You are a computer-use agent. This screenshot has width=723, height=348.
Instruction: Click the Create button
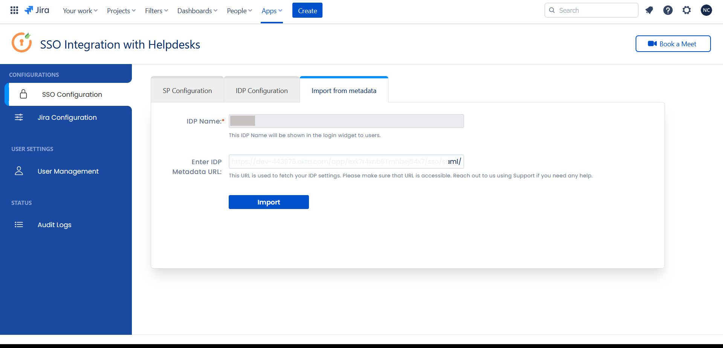click(x=307, y=11)
